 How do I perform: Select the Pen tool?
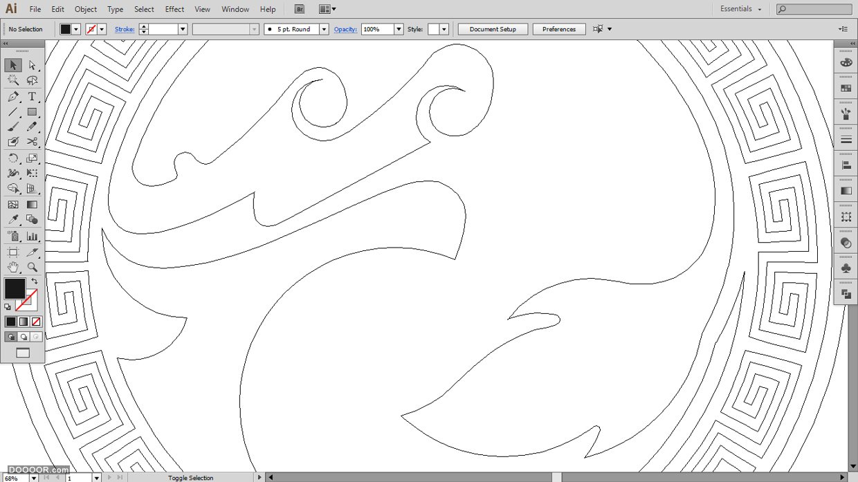coord(13,96)
